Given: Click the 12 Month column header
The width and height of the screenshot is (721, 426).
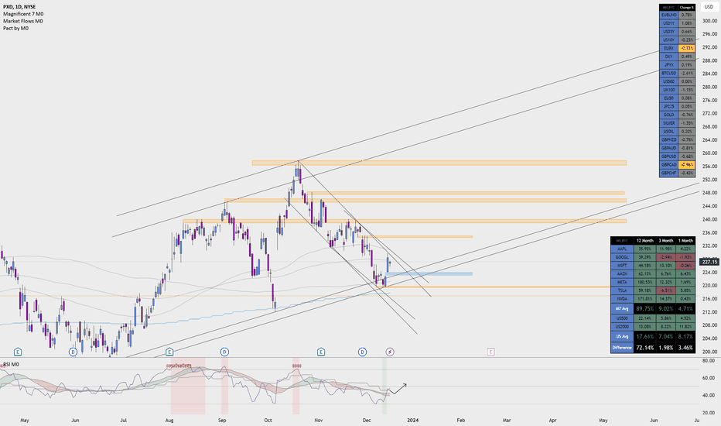Looking at the screenshot, I should (x=644, y=240).
